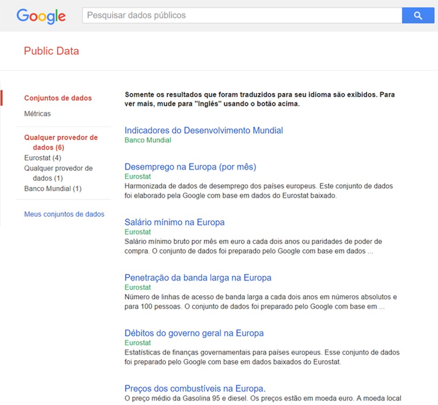
Task: Switch to the Métricas tab
Action: coord(37,113)
